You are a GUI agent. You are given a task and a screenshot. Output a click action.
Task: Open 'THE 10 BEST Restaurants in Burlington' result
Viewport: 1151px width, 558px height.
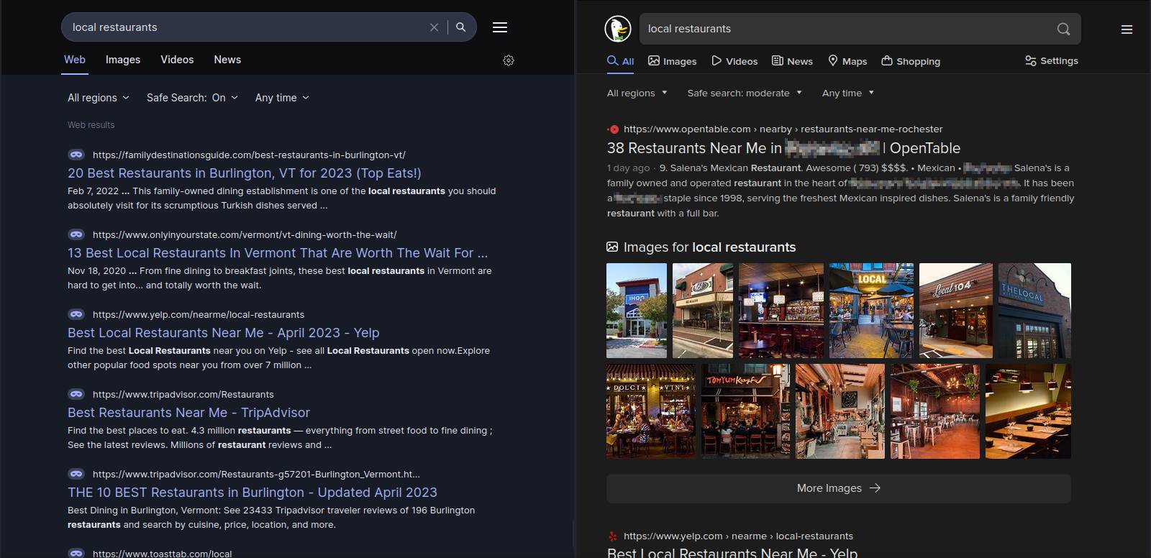pyautogui.click(x=253, y=493)
